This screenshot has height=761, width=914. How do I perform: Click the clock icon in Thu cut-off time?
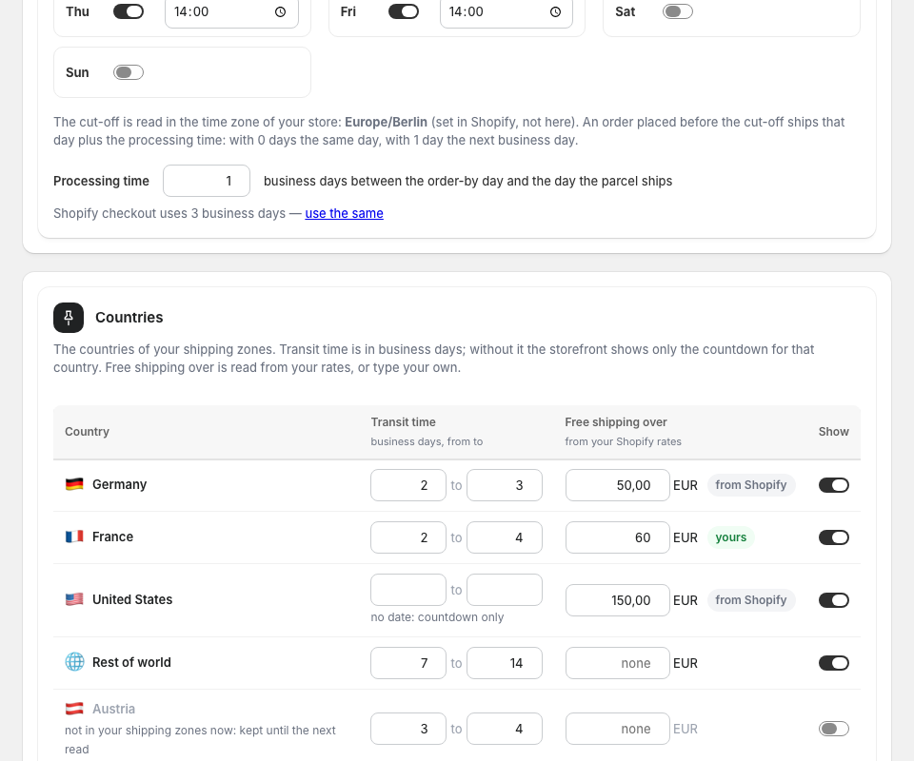tap(280, 11)
